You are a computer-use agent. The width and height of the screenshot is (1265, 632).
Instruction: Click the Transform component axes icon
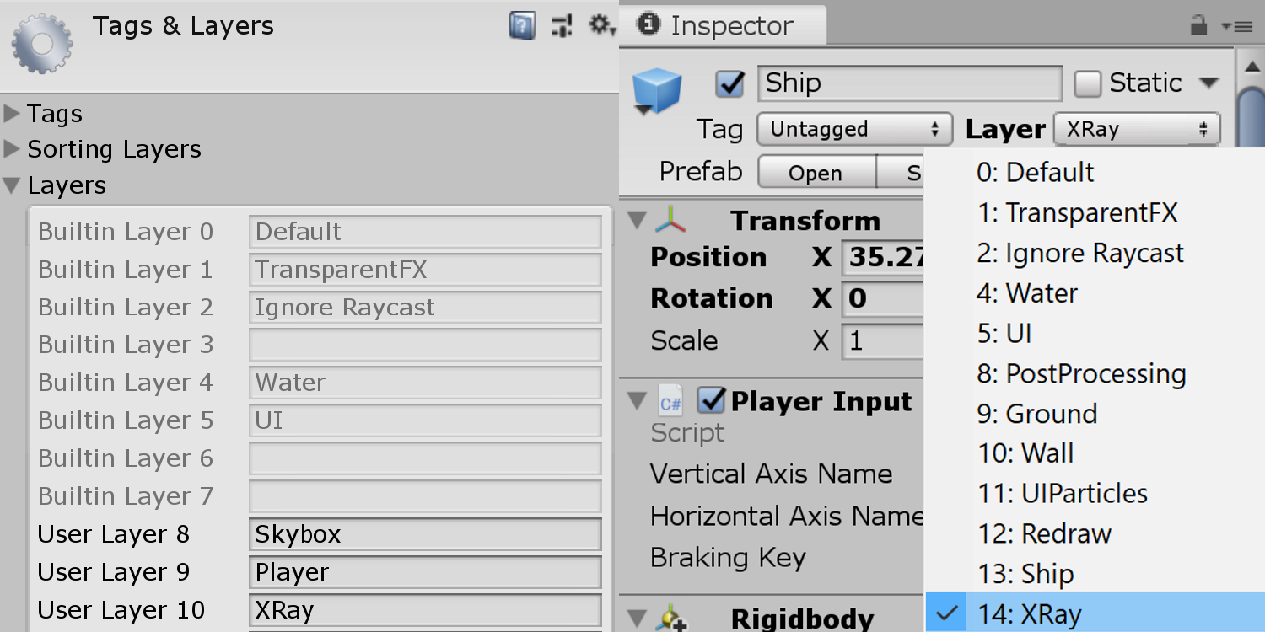(670, 221)
